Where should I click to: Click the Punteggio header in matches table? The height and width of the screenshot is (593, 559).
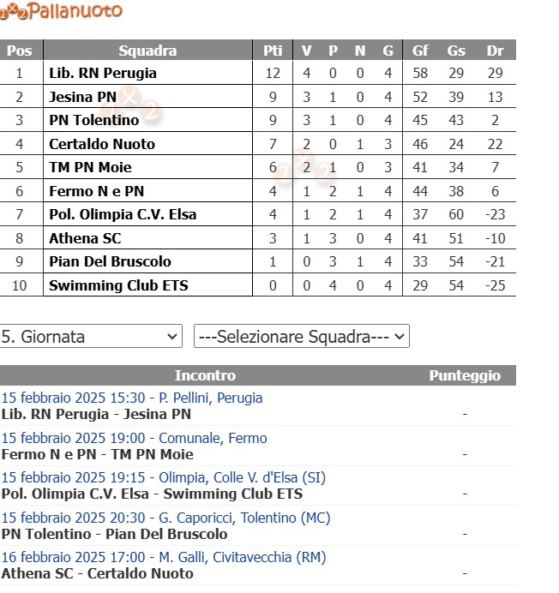tap(465, 375)
